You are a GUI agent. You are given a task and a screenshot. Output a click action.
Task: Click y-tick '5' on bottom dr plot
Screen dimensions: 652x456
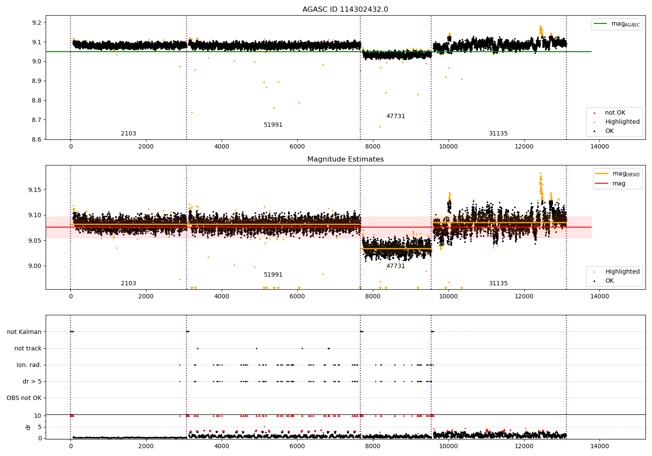pos(40,427)
